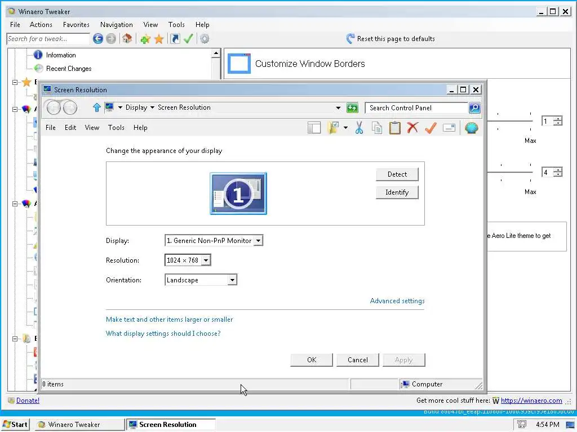
Task: Open the Advanced settings link
Action: [397, 301]
